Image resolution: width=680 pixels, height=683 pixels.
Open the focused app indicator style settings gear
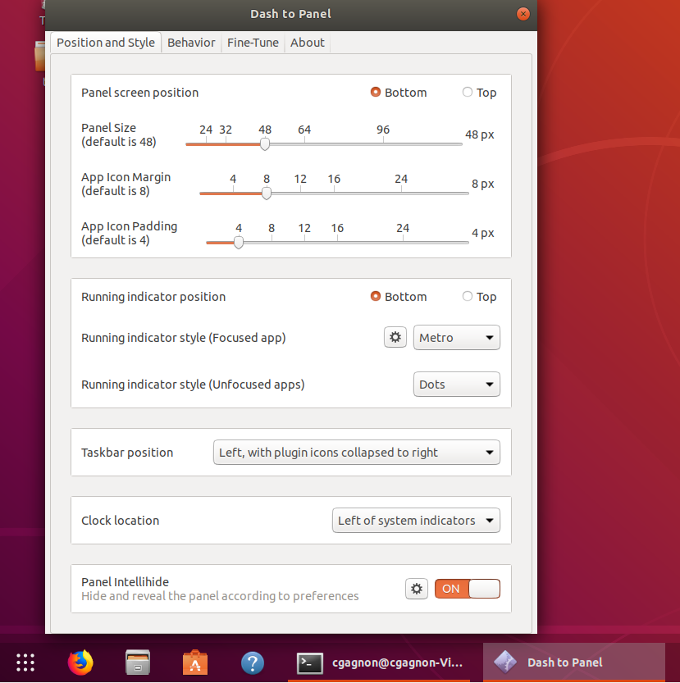[x=395, y=337]
